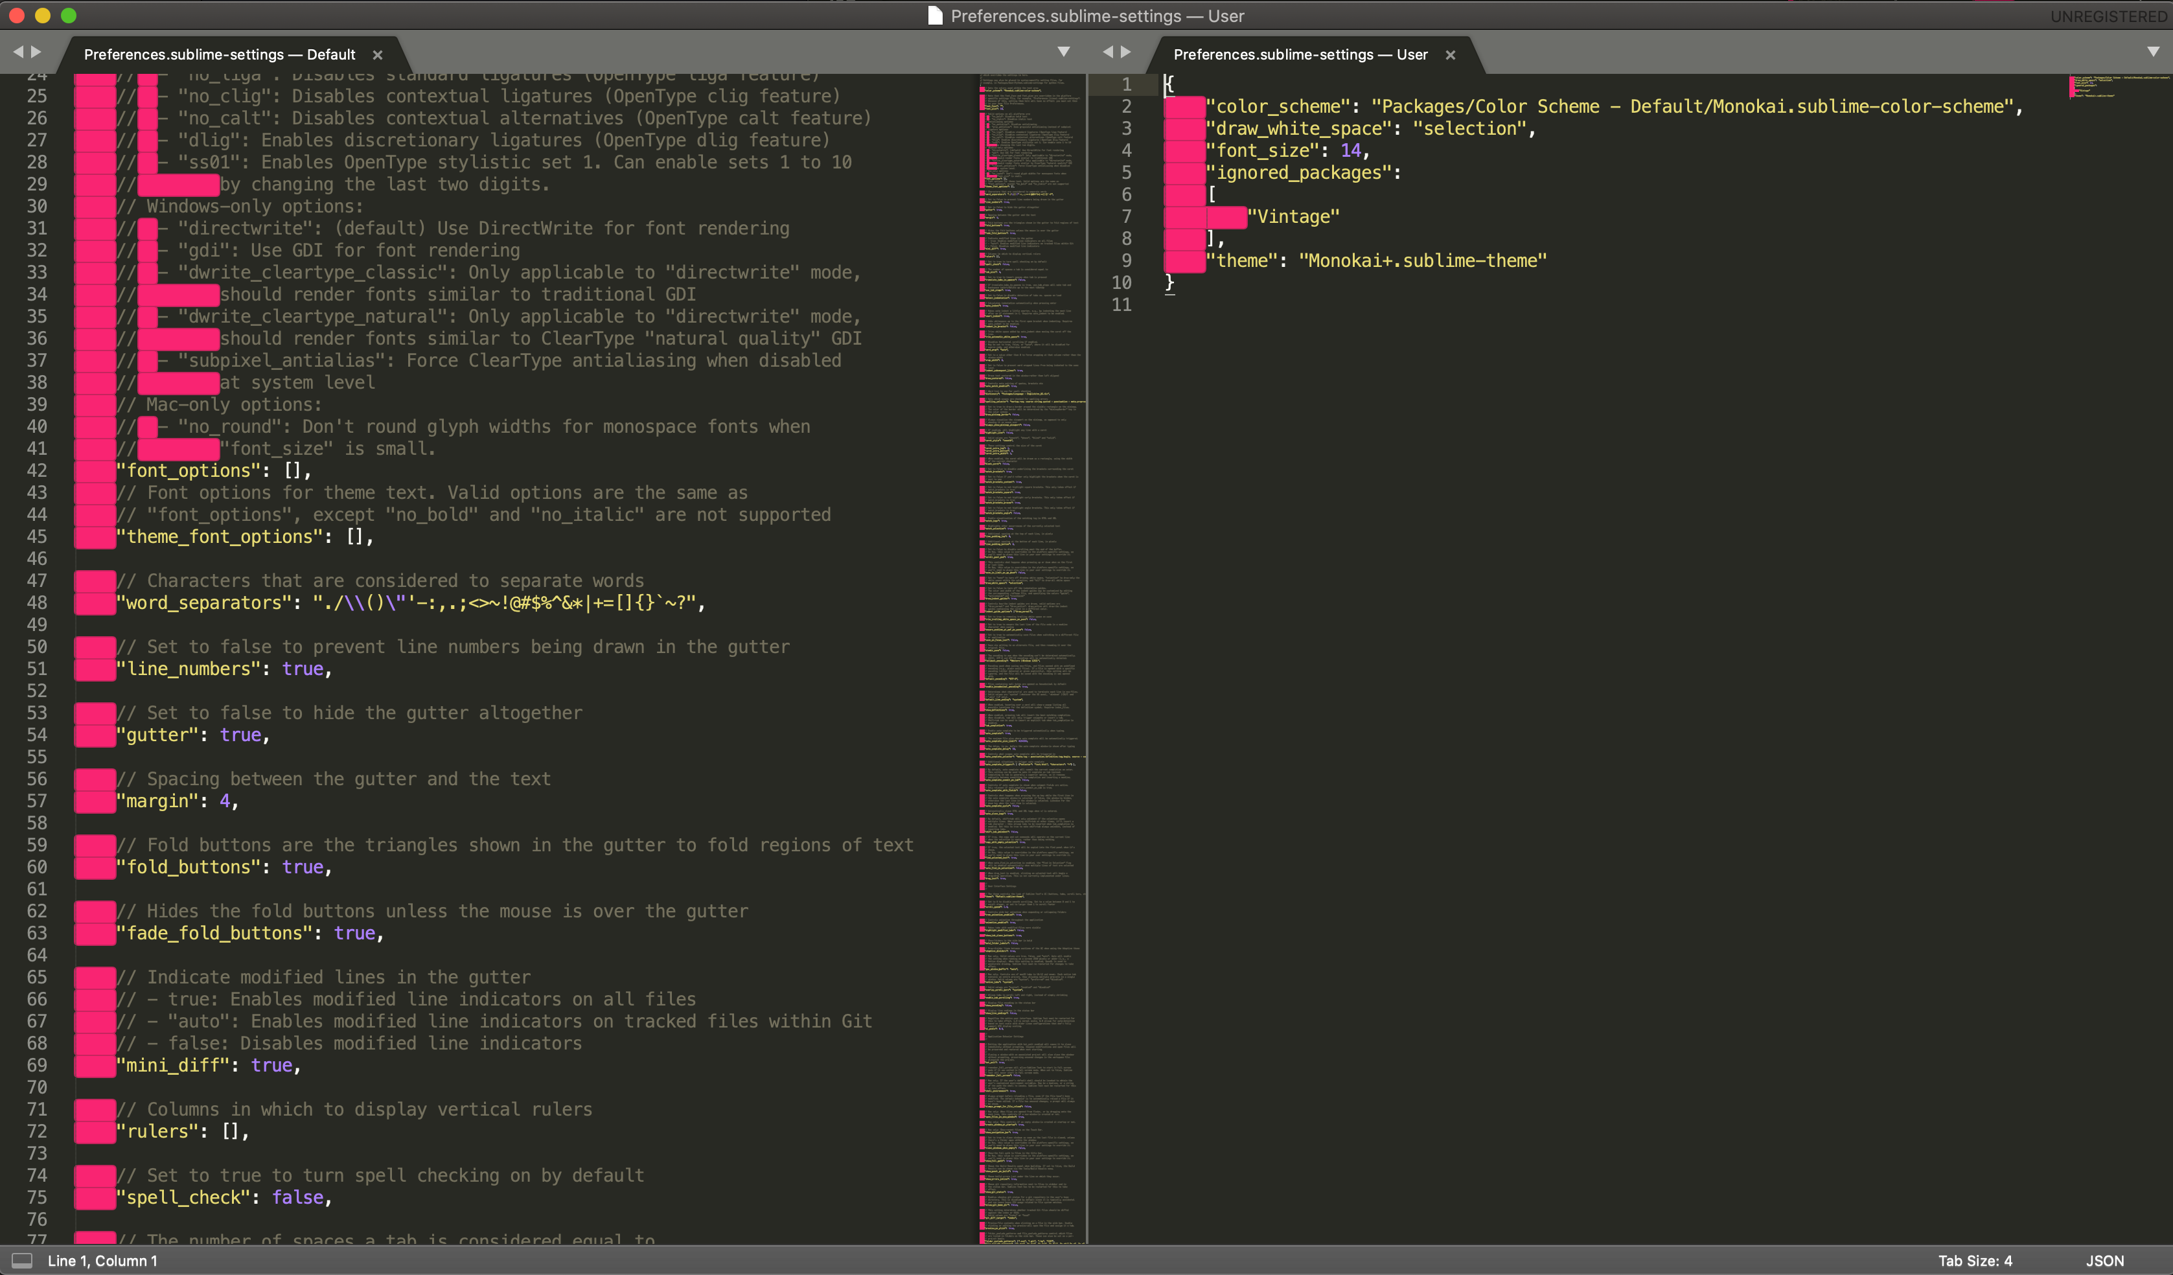Open right pane's tab list dropdown

point(2152,52)
